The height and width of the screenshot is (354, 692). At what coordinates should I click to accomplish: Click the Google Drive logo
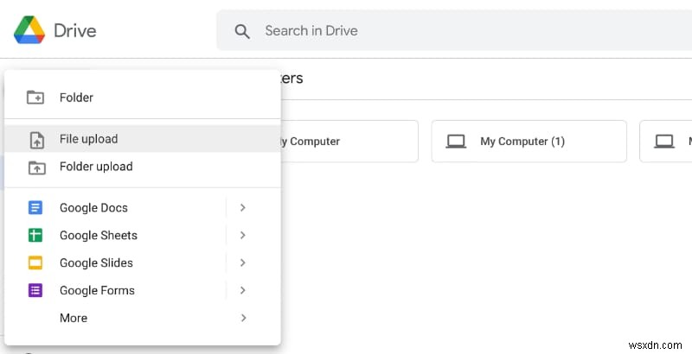click(29, 30)
